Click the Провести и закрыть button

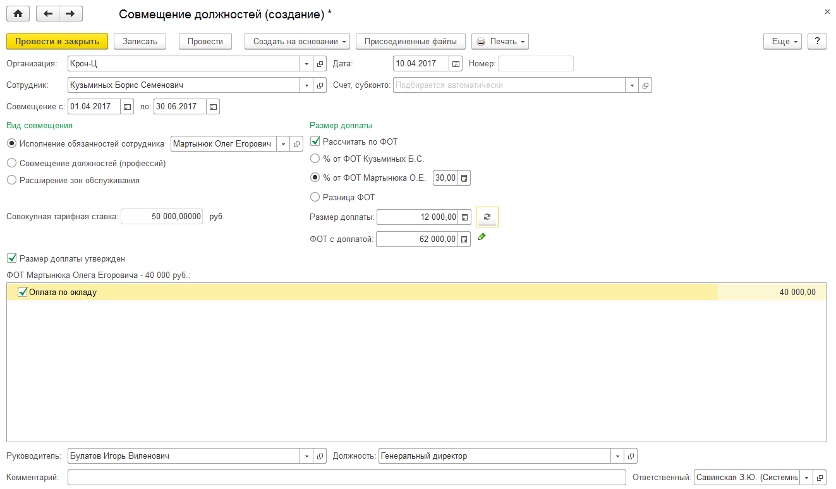click(x=57, y=41)
